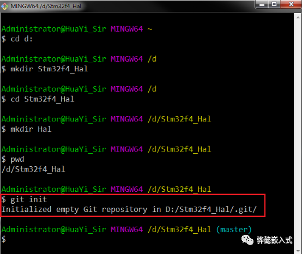The height and width of the screenshot is (254, 302).
Task: Click the 'mkdir Stm32f4_Hal' command text
Action: coord(49,69)
